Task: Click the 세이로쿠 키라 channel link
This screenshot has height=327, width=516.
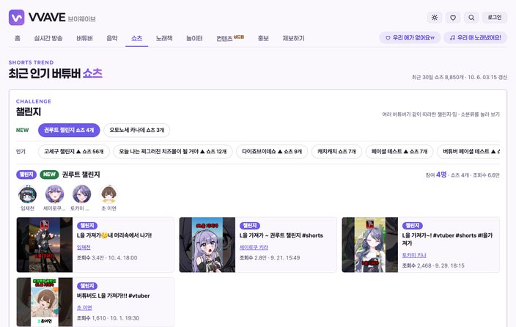Action: tap(254, 247)
